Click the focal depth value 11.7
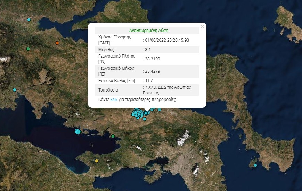The height and width of the screenshot is (191, 302). pos(149,81)
